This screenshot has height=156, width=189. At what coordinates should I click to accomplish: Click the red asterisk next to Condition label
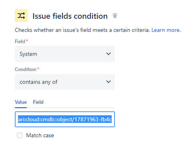[38, 68]
